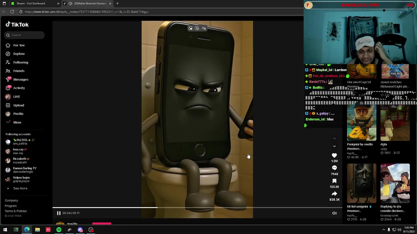Share the video via arrow icon

coord(334,194)
